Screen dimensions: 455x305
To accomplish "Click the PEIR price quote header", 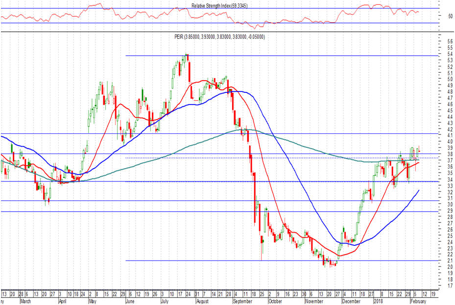I will coord(220,37).
